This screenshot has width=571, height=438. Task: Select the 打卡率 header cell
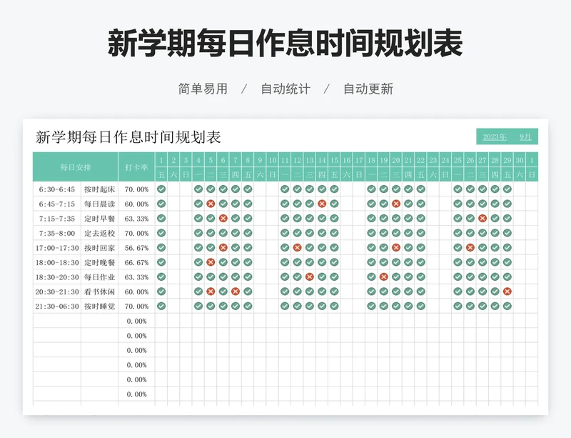tap(136, 167)
